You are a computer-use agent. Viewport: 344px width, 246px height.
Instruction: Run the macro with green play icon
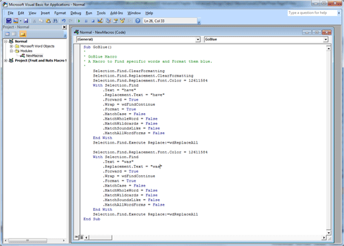tap(79, 21)
